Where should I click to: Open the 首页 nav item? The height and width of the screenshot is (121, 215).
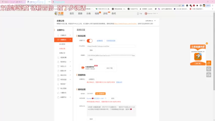pos(72,13)
